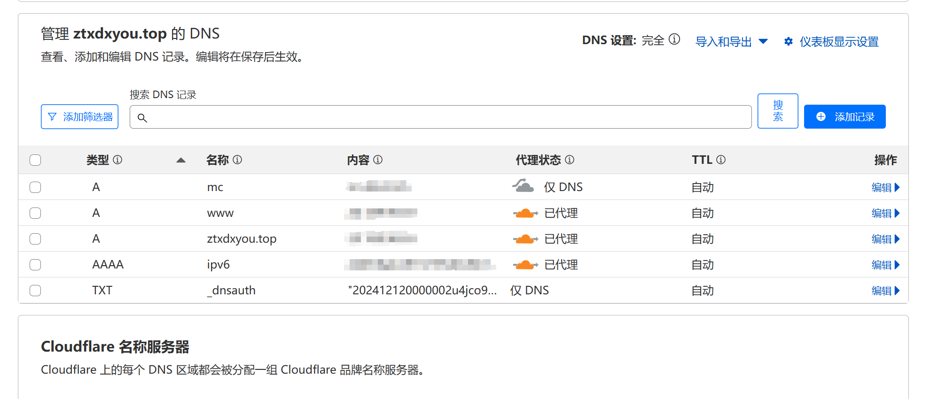Click the info icon after DNS 设置 完全
938x399 pixels.
674,39
